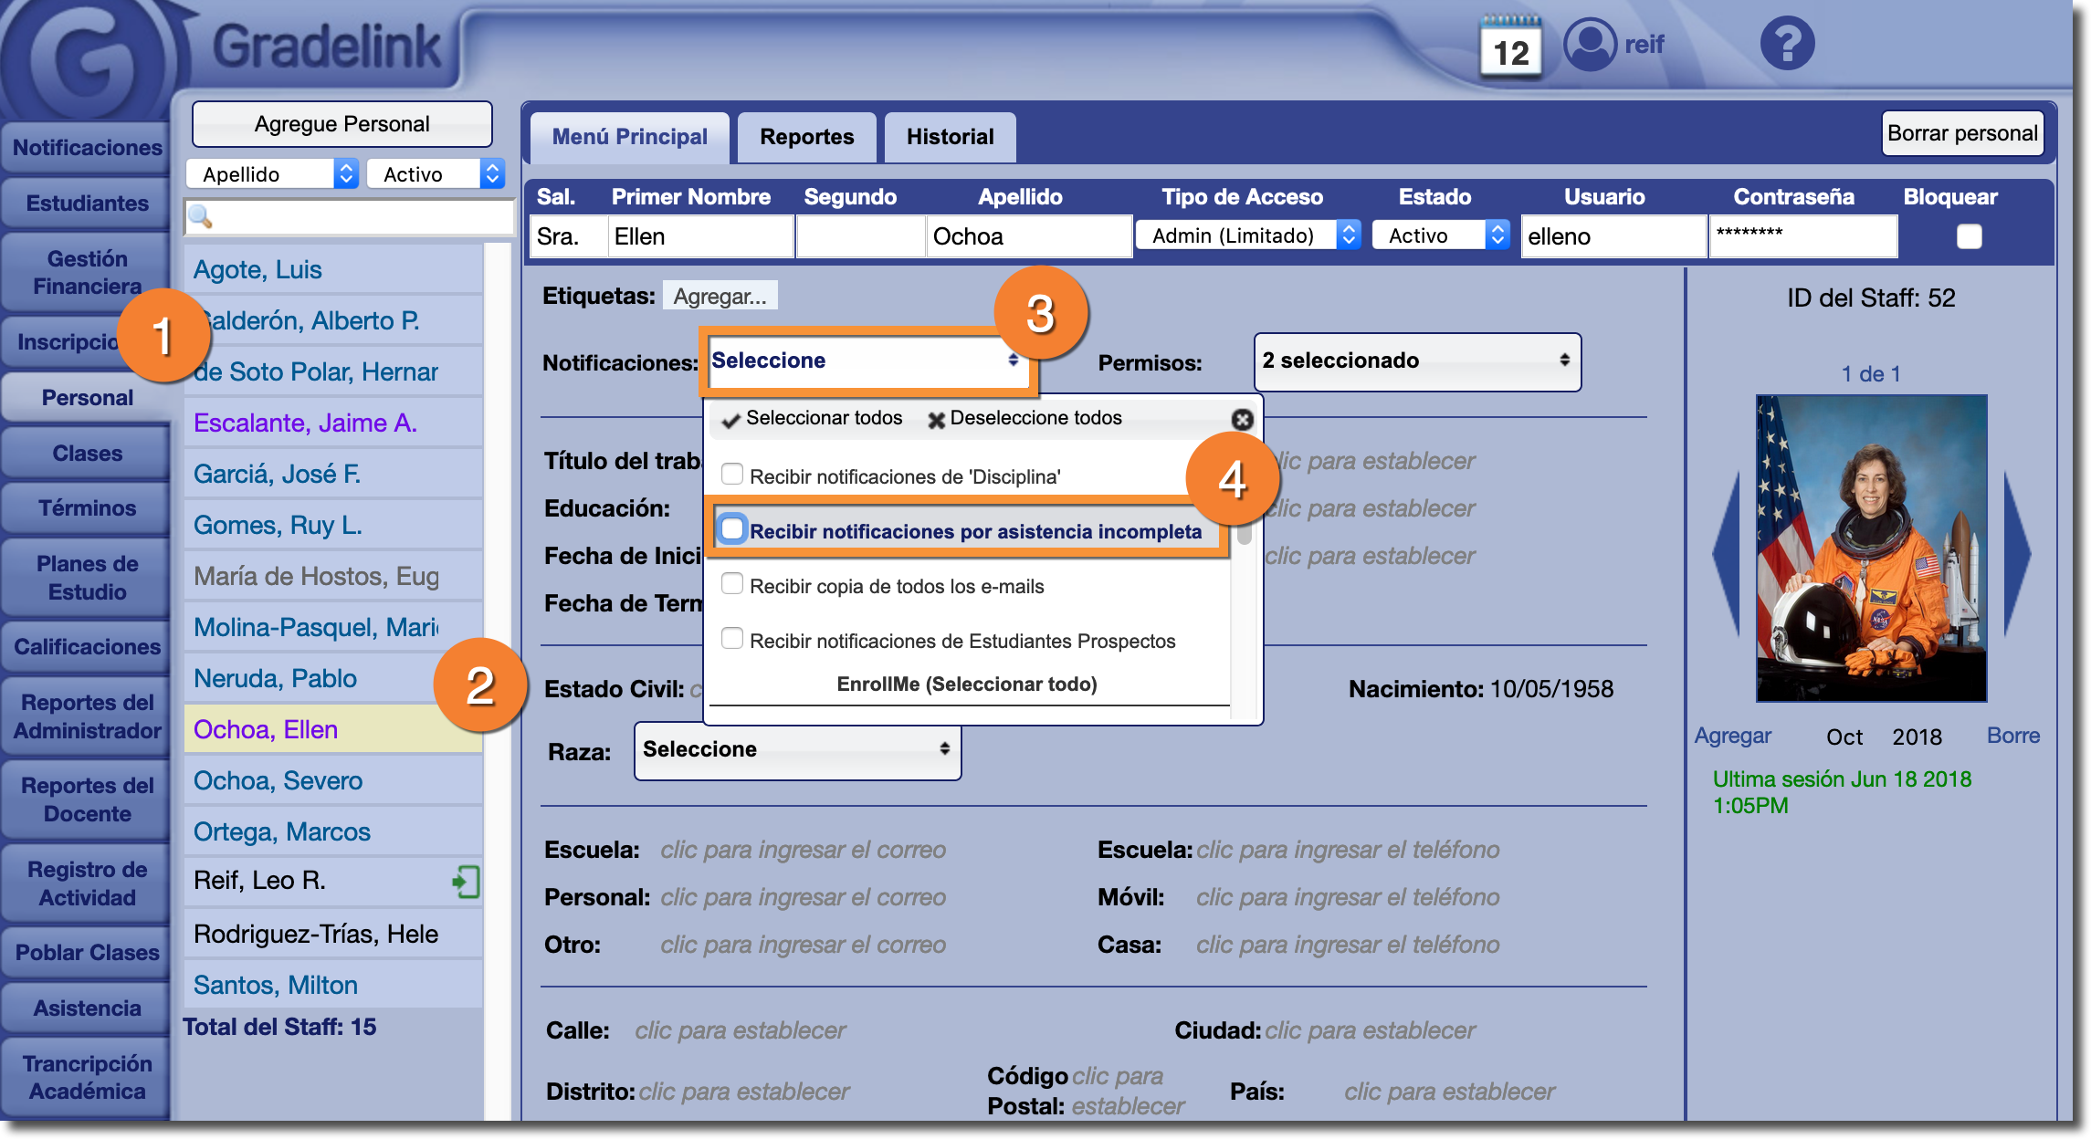Enable 'Recibir copia de todos los e-mails'
This screenshot has height=1139, width=2091.
tap(732, 584)
